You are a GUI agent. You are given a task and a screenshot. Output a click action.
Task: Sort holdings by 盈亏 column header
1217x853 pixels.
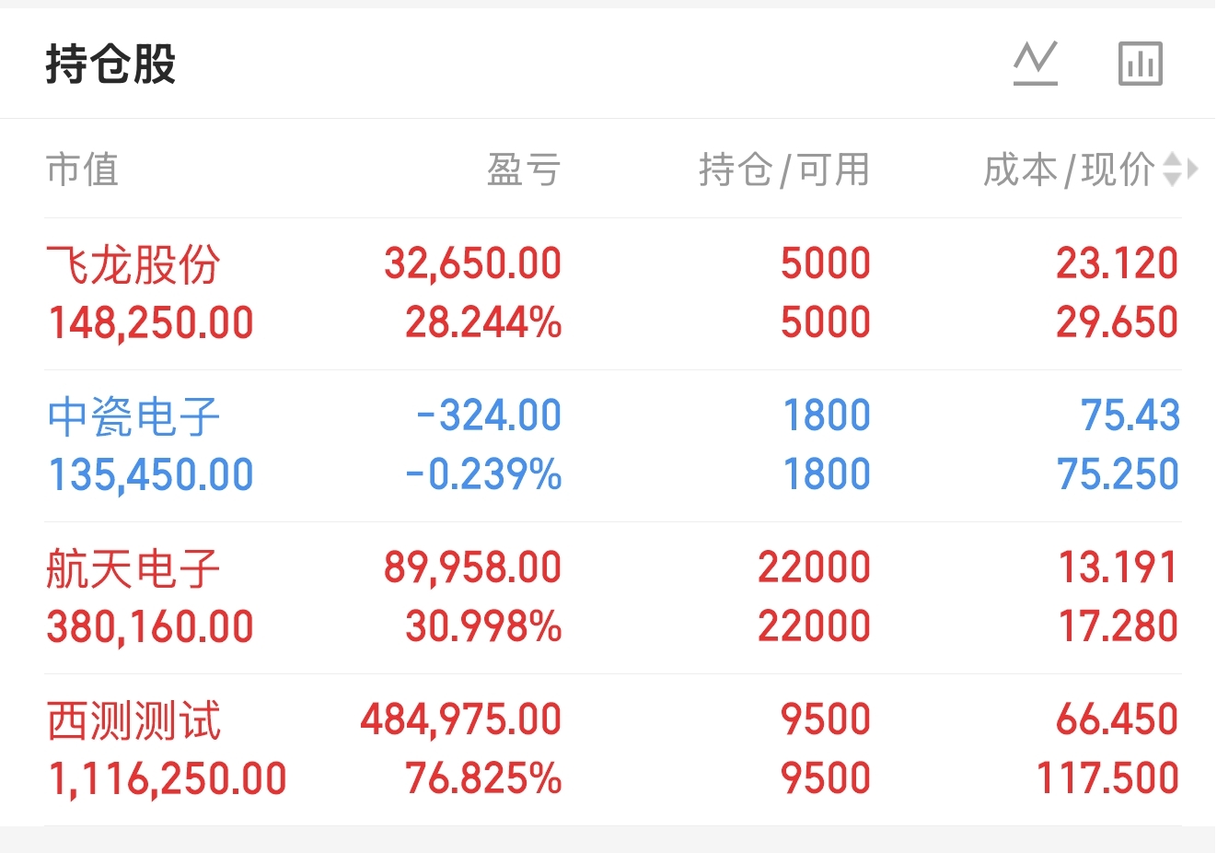tap(523, 169)
